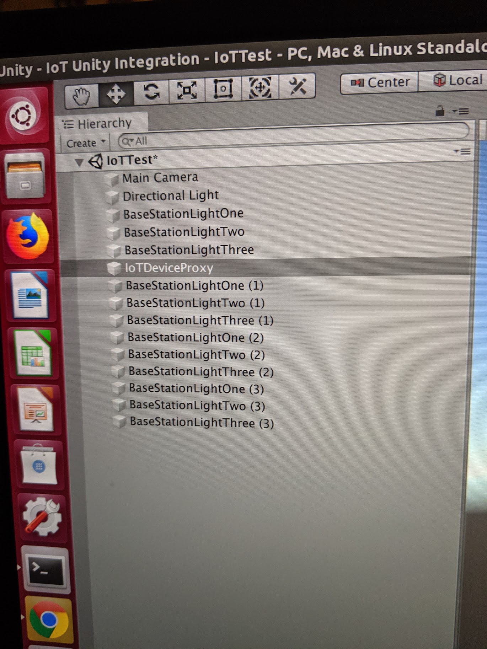Viewport: 487px width, 649px height.
Task: Select the Main Camera object
Action: click(160, 177)
